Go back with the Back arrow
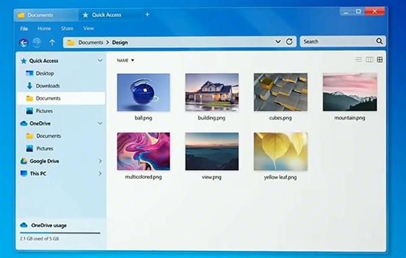406x258 pixels. (24, 43)
